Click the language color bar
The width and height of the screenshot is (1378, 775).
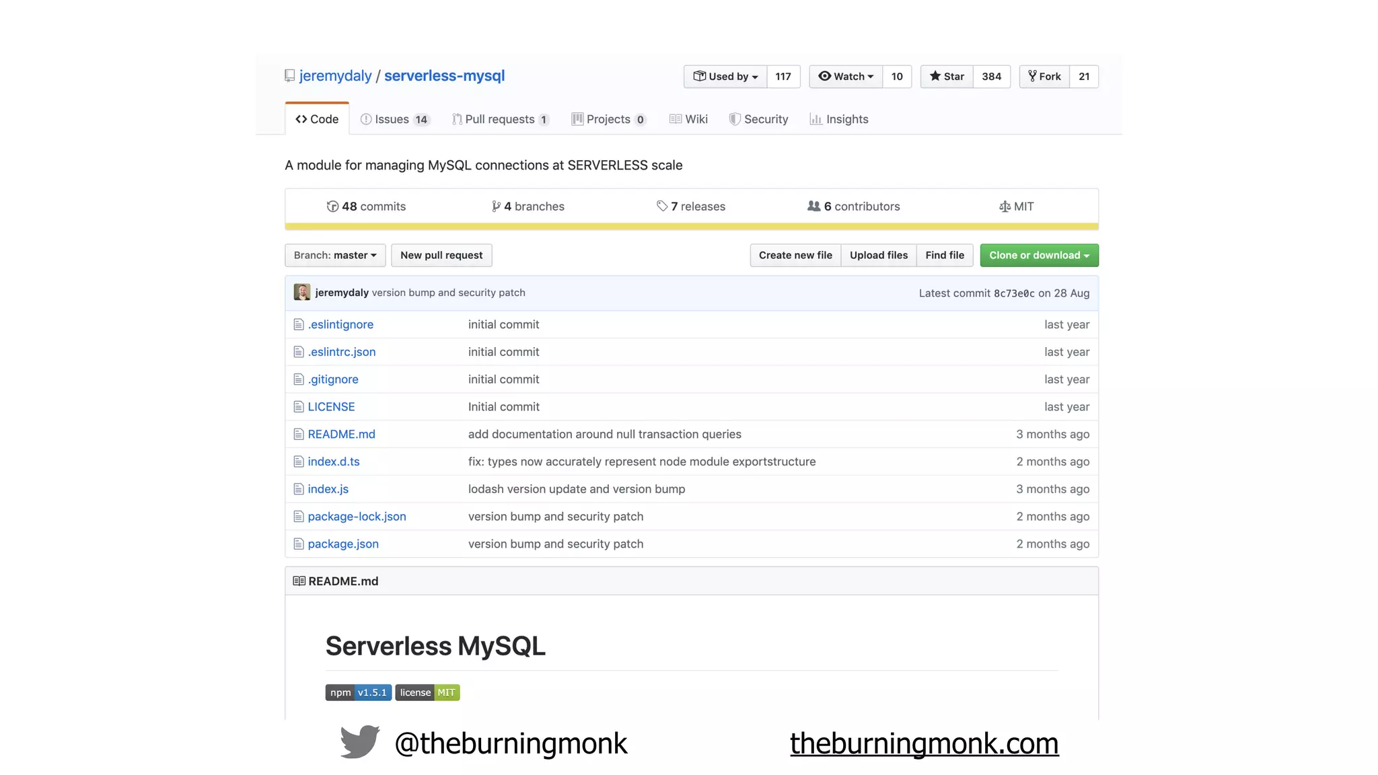click(x=692, y=227)
